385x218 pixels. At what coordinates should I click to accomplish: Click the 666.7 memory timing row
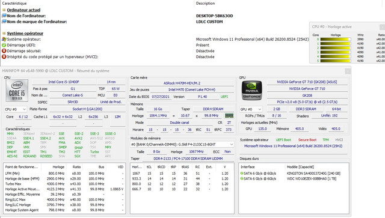click(182, 189)
